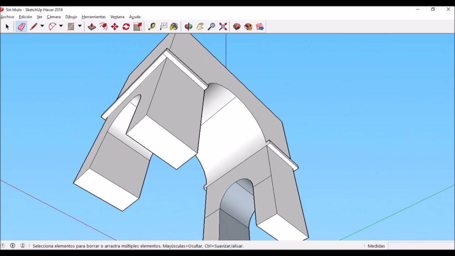Open the Archivo menu
455x256 pixels.
pos(7,17)
